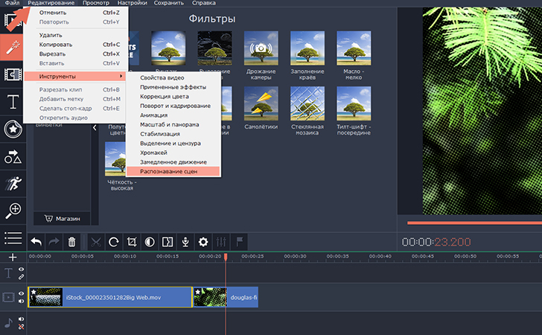Open Color adjustments half-circle icon
542x335 pixels.
point(150,241)
